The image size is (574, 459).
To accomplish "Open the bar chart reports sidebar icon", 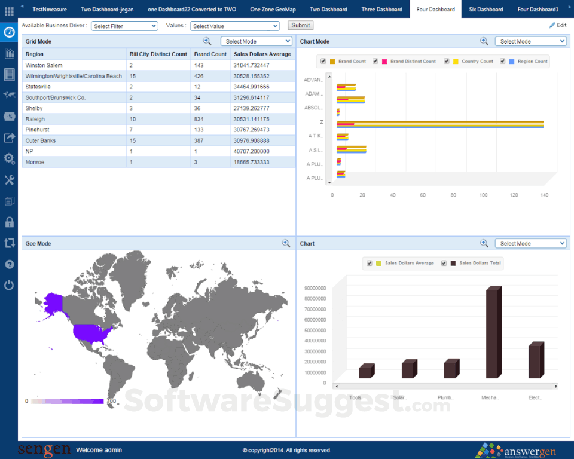I will (x=9, y=53).
